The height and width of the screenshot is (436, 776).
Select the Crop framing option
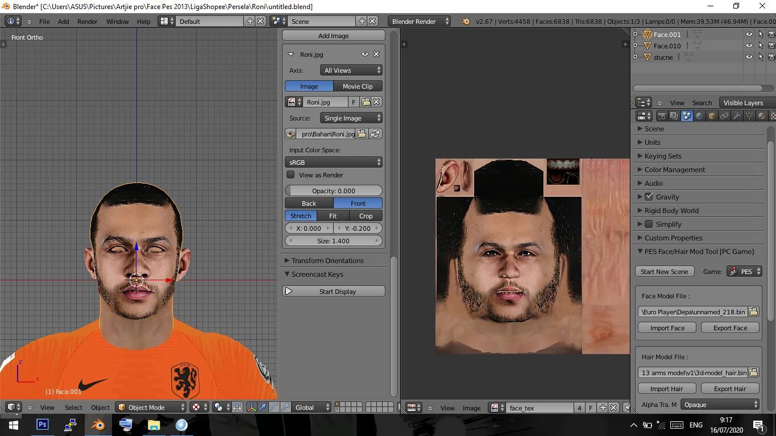tap(366, 216)
